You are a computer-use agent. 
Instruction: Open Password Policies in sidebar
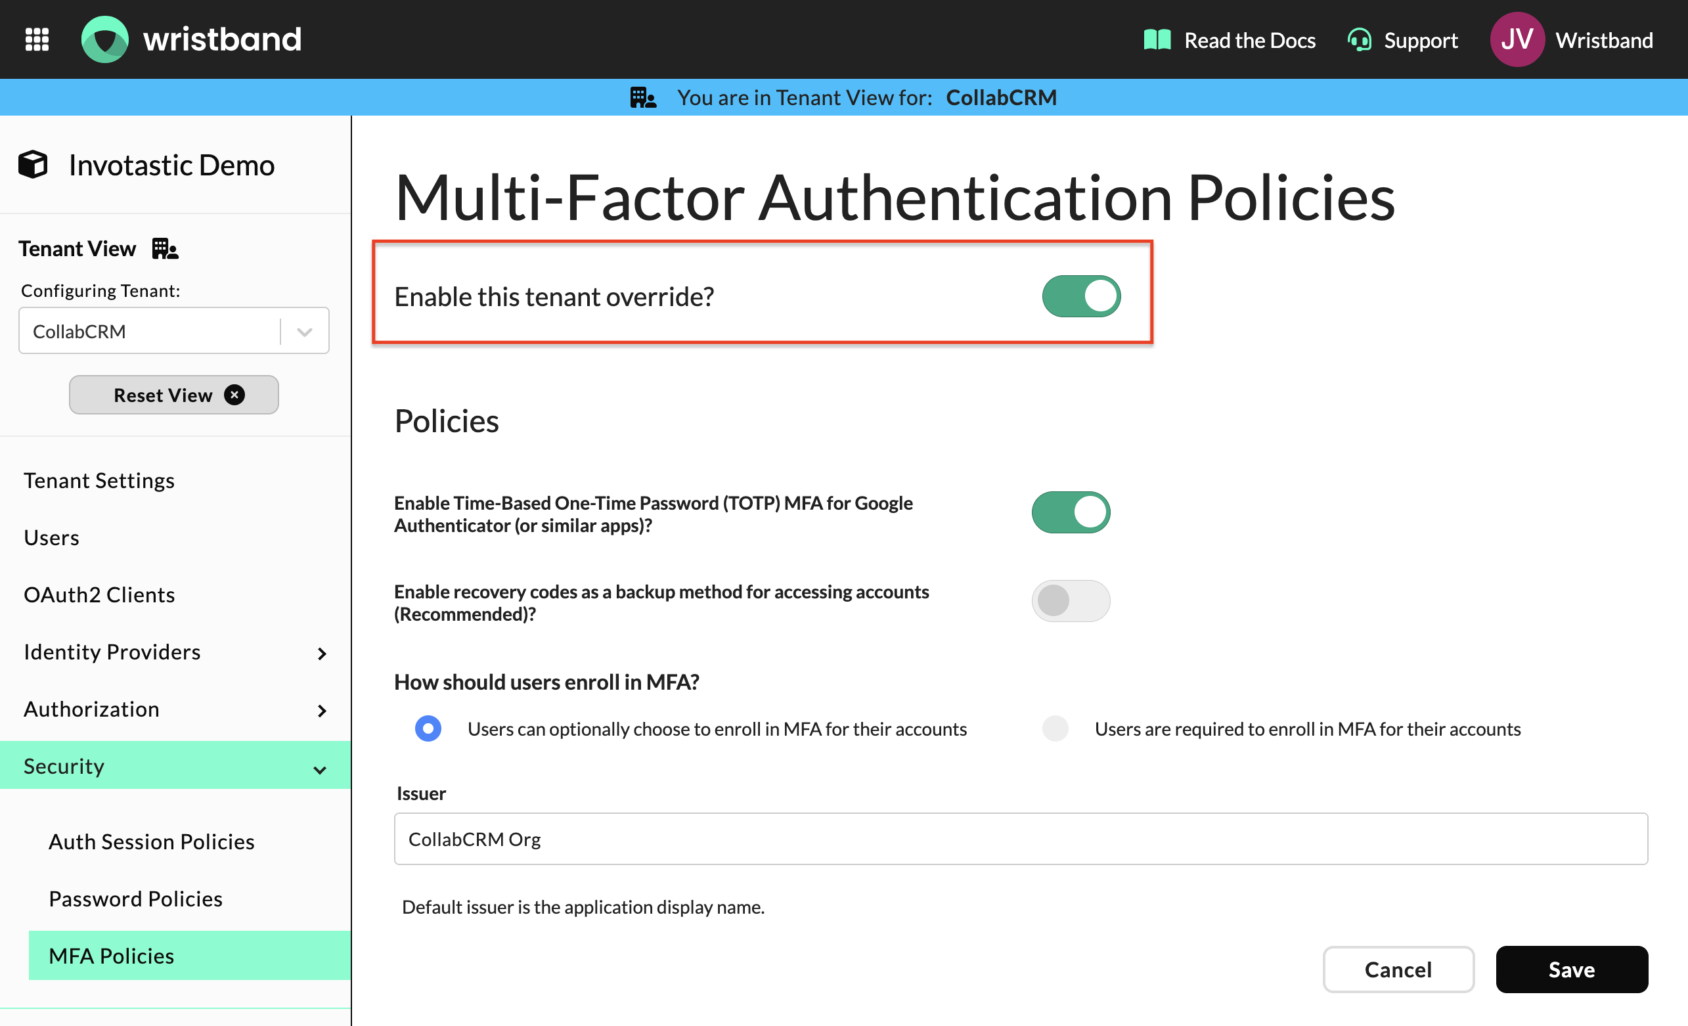(x=136, y=899)
